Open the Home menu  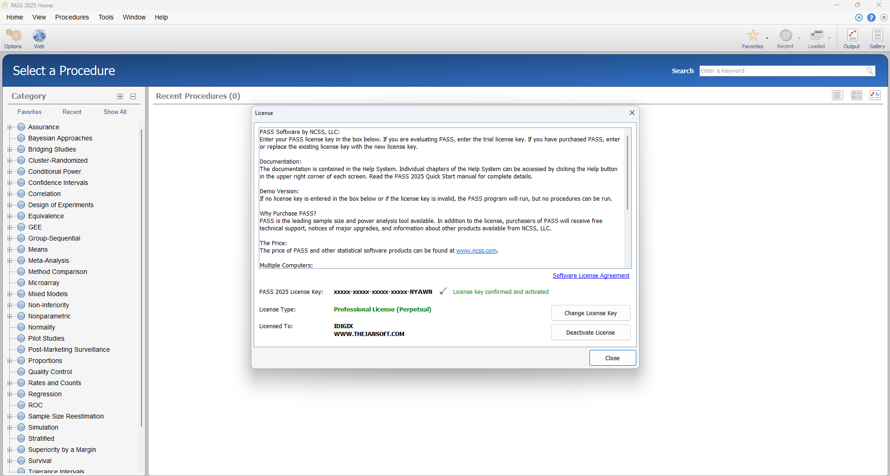(x=15, y=17)
